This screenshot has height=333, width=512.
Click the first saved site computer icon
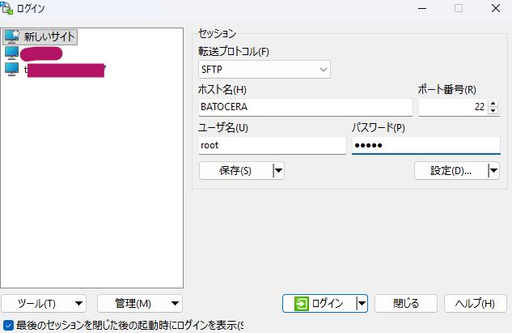[11, 53]
